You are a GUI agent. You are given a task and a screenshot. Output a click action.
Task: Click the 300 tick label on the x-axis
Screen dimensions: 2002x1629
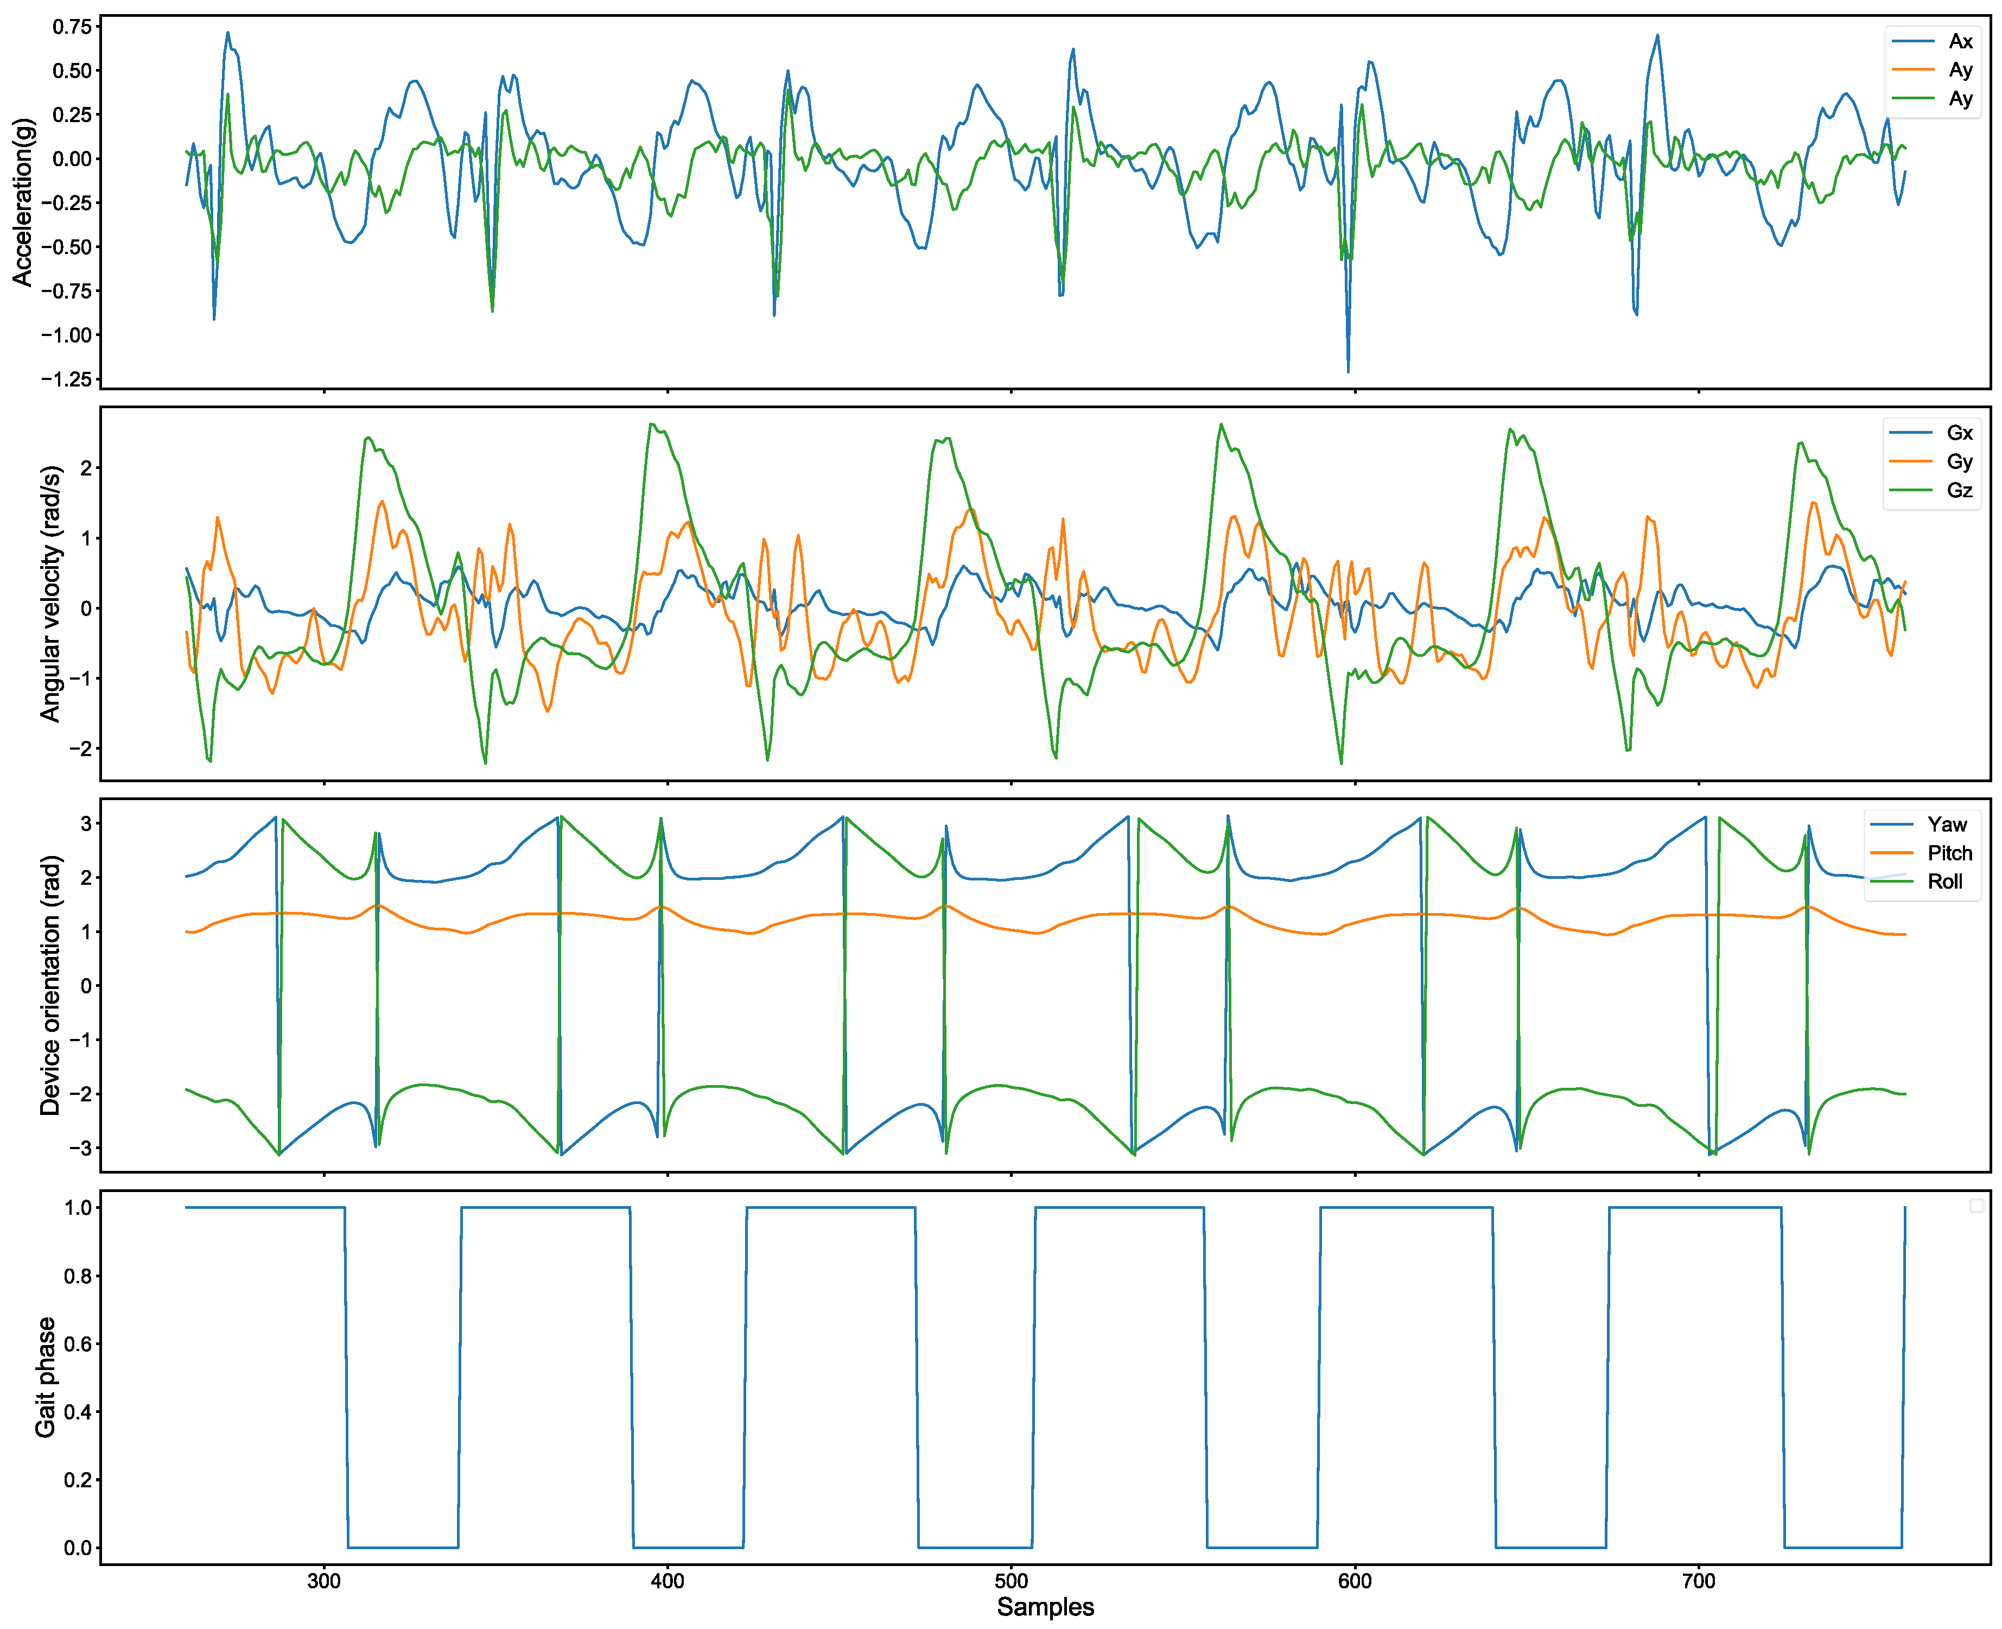coord(323,1581)
